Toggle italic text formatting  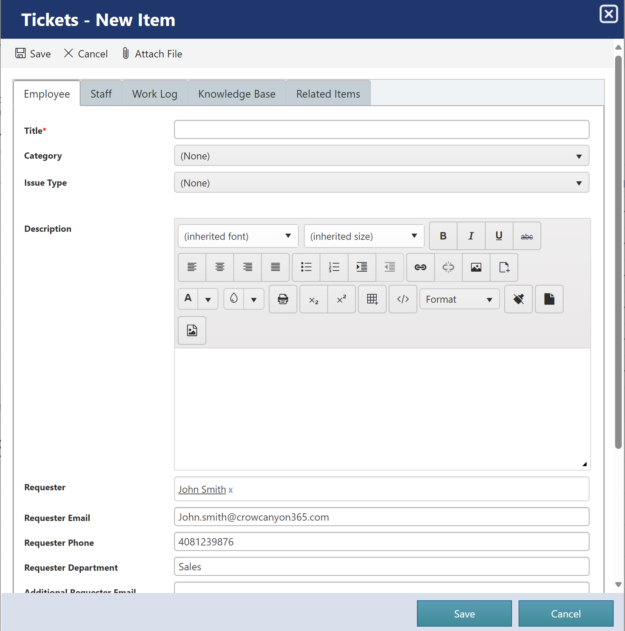(x=471, y=236)
